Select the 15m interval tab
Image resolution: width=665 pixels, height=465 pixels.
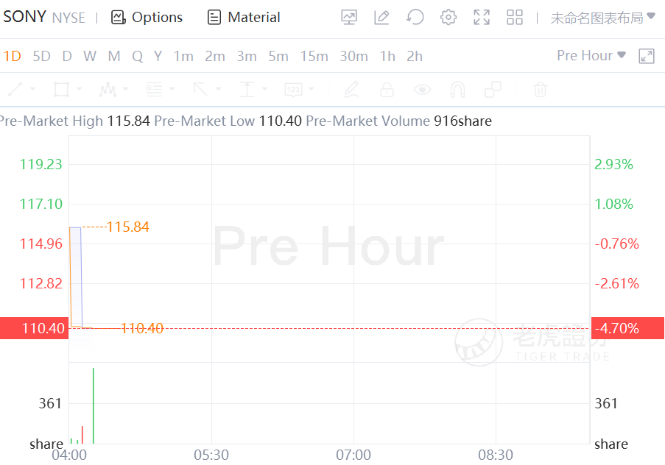click(314, 56)
